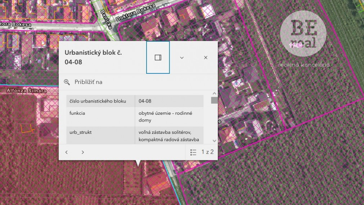This screenshot has height=205, width=364.
Task: Select the 'číslo urbanistického bloku' field label
Action: pos(98,101)
